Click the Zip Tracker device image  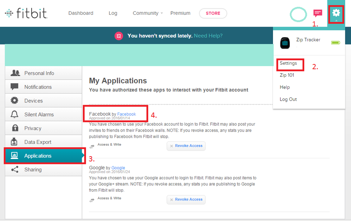pyautogui.click(x=285, y=43)
